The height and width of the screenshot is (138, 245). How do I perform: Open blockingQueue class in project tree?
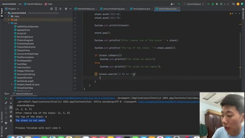coord(25,37)
